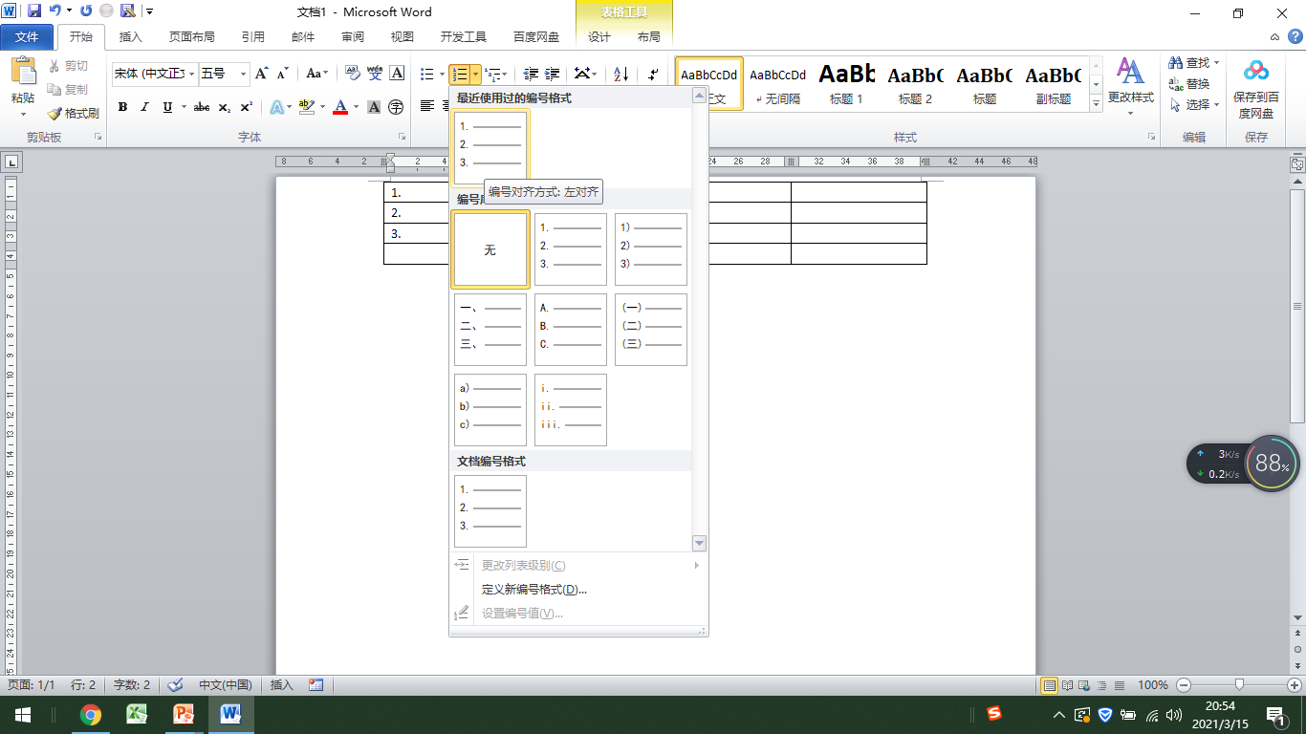Open the bullet list dropdown arrow
The width and height of the screenshot is (1306, 734).
point(441,74)
